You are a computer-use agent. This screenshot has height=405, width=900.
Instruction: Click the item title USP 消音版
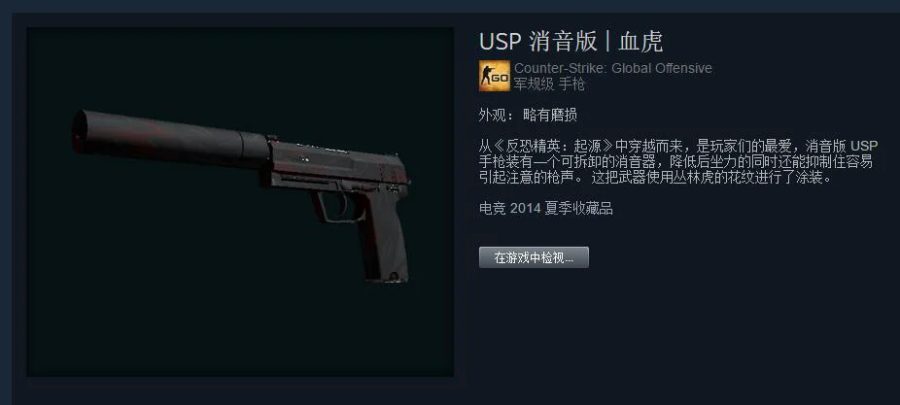pos(537,42)
